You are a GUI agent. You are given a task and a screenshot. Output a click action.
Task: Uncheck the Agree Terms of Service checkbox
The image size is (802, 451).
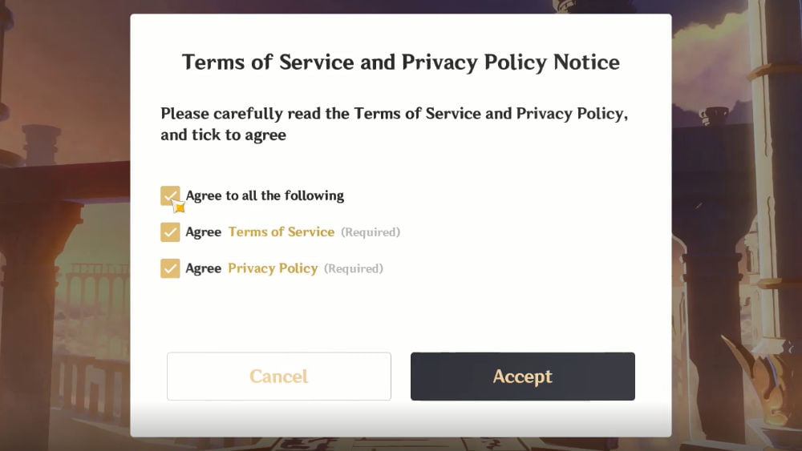[x=170, y=232]
